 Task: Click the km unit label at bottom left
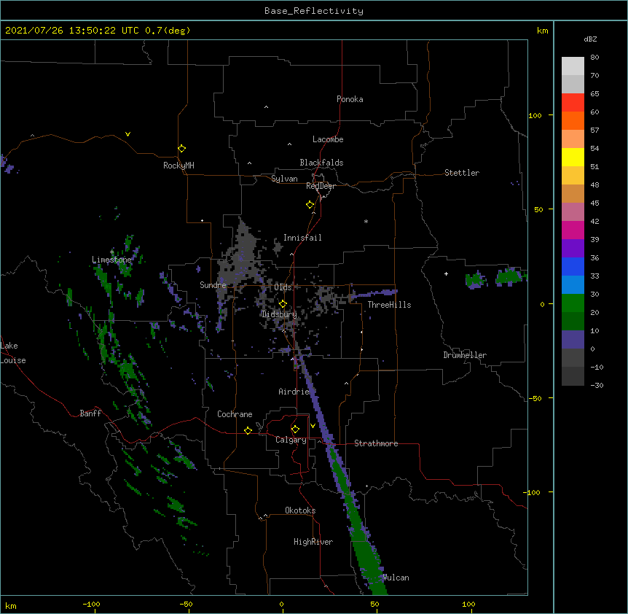coord(11,605)
